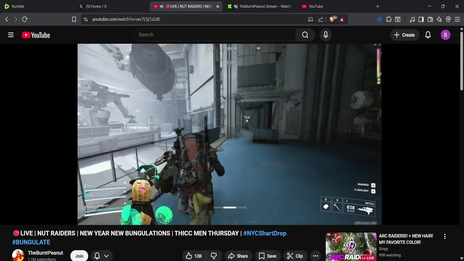
Task: Open the #BUNGULATE hashtag link
Action: pyautogui.click(x=31, y=242)
